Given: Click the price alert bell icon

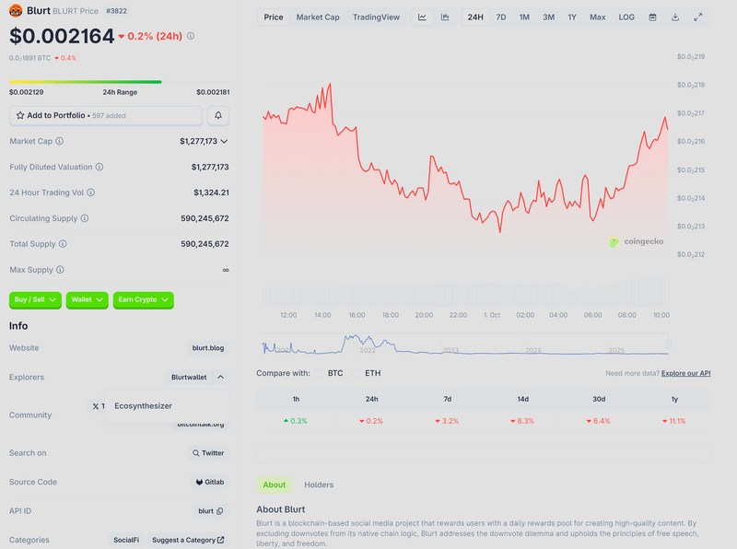Looking at the screenshot, I should coord(218,115).
